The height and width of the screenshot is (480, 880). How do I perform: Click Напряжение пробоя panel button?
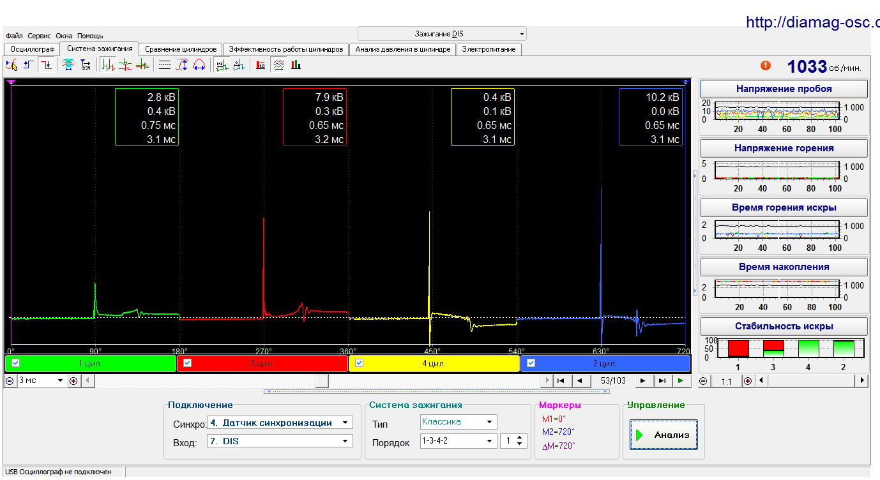tap(784, 89)
